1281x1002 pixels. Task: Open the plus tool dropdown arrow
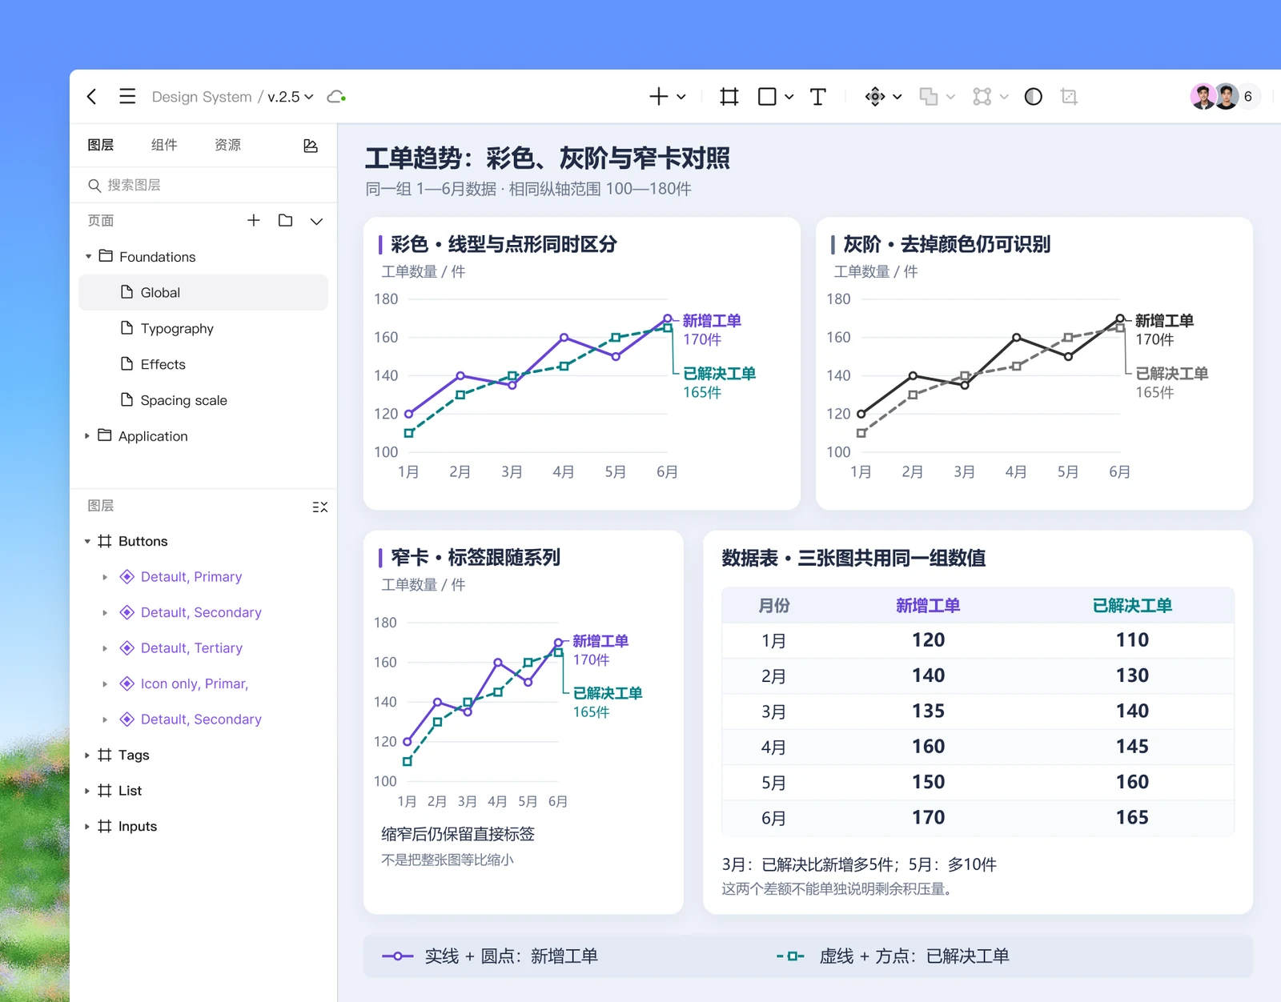[x=681, y=97]
